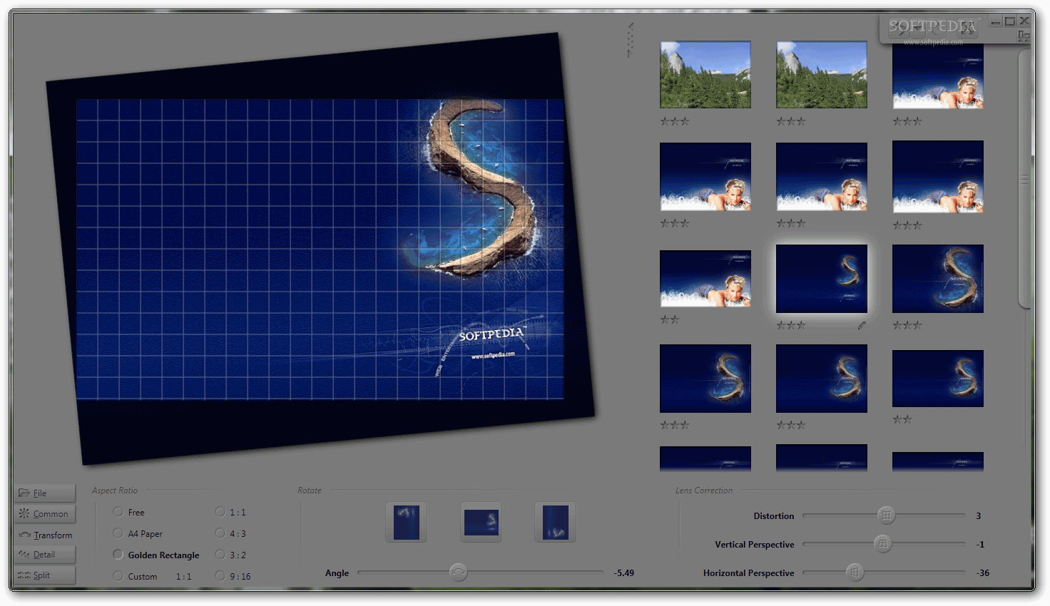This screenshot has height=606, width=1050.
Task: Select the 3 : 2 aspect ratio
Action: point(220,555)
